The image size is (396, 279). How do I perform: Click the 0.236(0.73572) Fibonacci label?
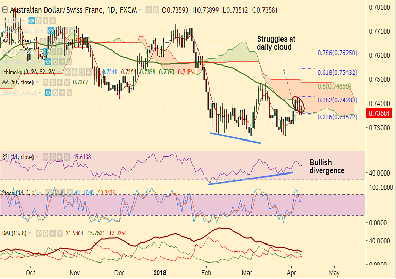click(337, 117)
